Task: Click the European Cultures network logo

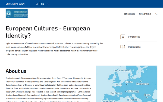Action: [17, 14]
